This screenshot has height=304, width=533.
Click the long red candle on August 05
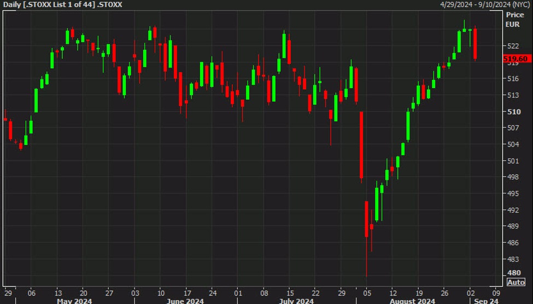pyautogui.click(x=366, y=219)
